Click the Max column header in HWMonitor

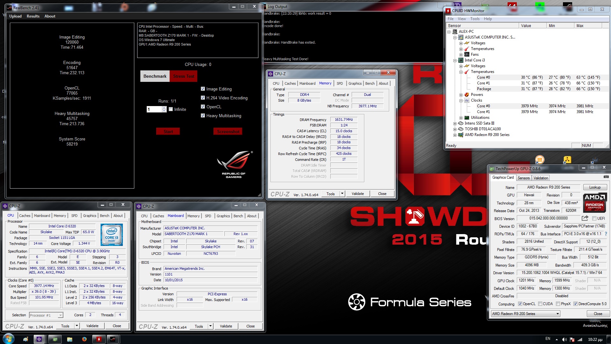tap(589, 26)
